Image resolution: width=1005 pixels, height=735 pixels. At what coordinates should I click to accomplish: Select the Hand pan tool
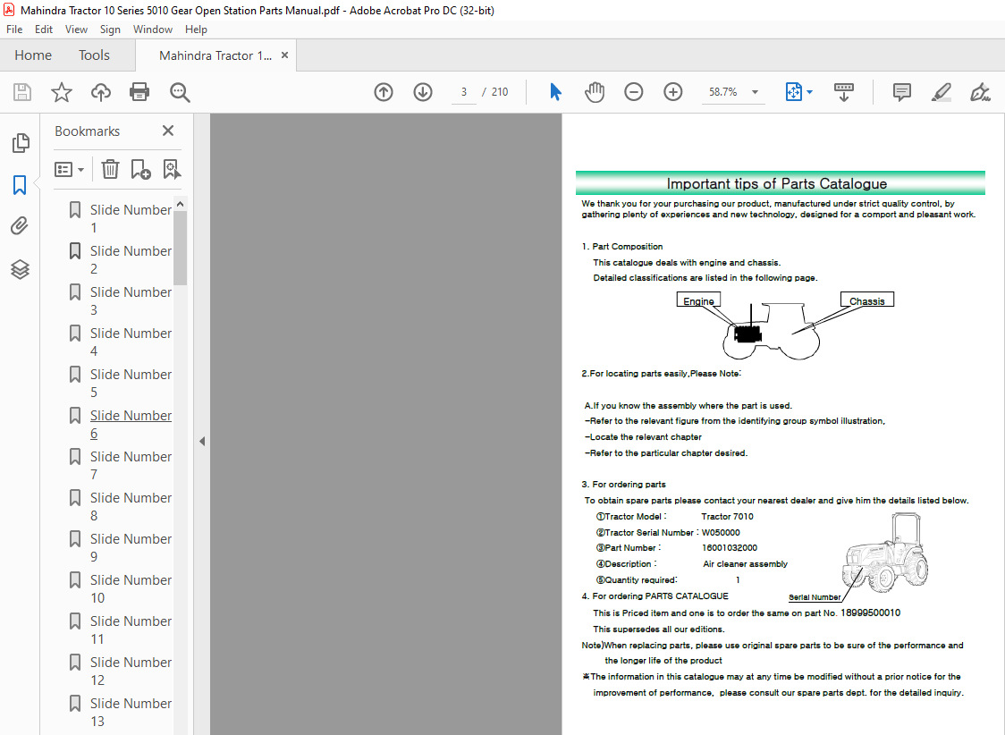coord(595,91)
